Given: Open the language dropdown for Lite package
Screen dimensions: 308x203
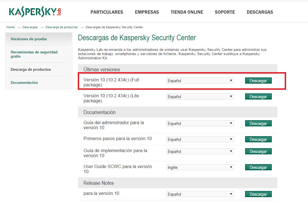Looking at the screenshot, I should click(x=200, y=96).
